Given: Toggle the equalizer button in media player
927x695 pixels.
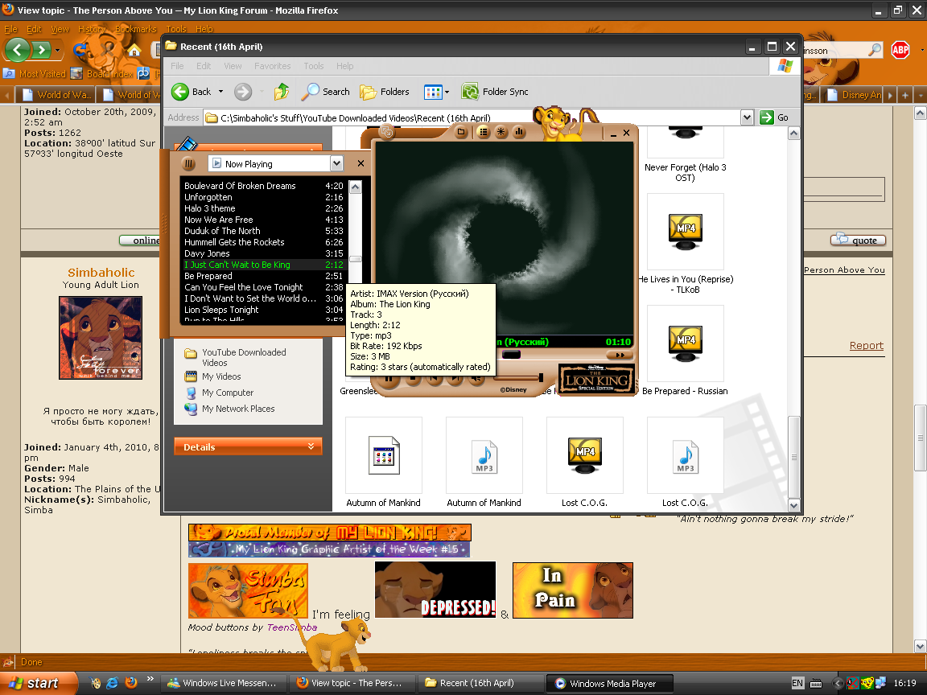Looking at the screenshot, I should pyautogui.click(x=519, y=132).
